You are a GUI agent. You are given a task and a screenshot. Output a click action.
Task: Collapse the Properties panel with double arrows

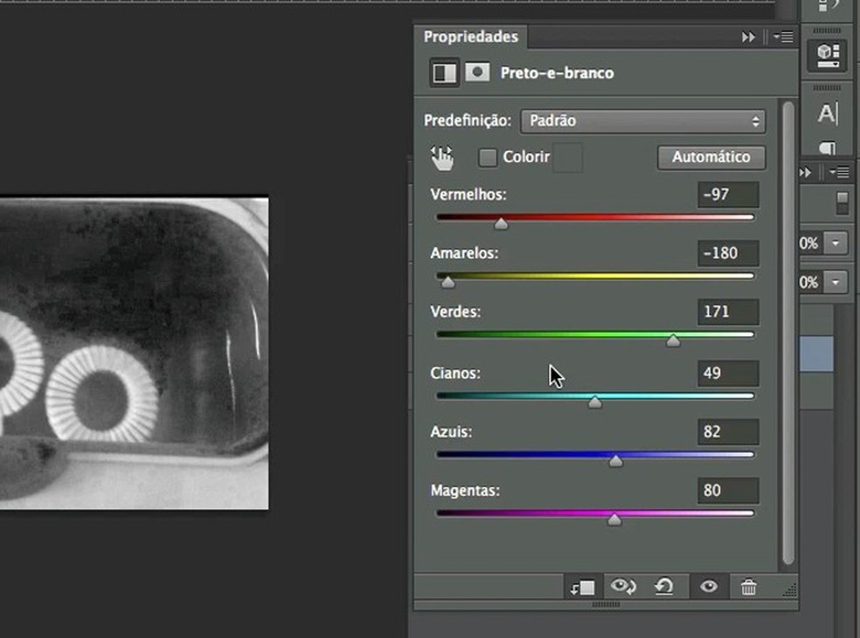point(748,37)
